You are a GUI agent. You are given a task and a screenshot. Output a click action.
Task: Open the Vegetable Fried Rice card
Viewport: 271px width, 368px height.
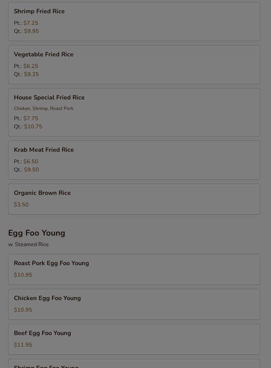[x=134, y=65]
